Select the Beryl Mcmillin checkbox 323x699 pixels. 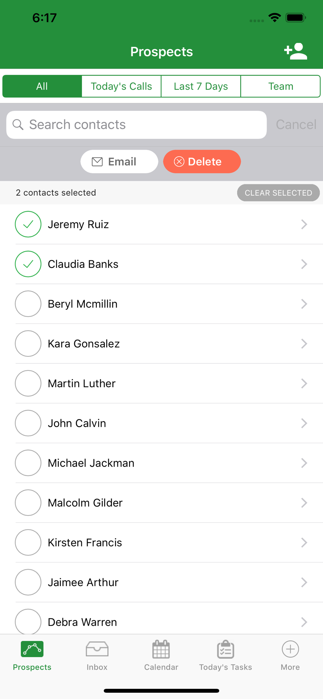(28, 304)
